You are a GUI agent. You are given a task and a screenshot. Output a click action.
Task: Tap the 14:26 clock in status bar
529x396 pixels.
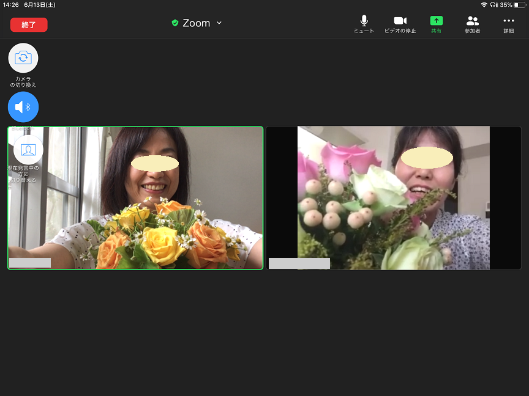coord(10,4)
